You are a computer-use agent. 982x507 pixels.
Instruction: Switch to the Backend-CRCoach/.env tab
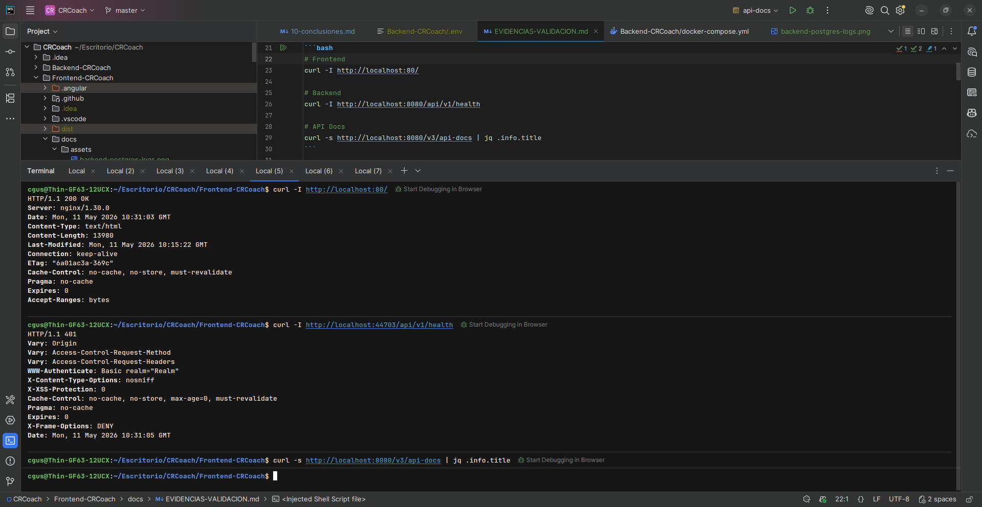pos(419,31)
